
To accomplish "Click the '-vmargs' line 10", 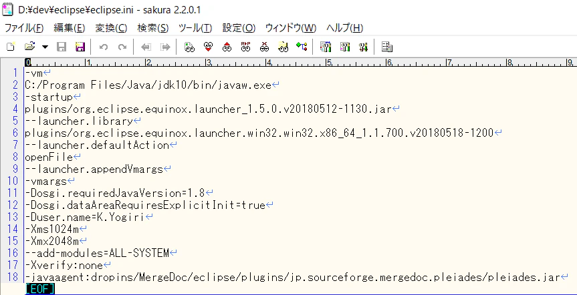I will coord(46,181).
